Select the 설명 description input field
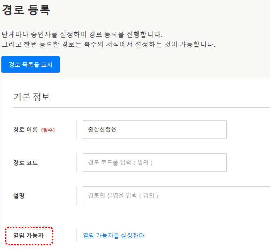270x250 pixels. pyautogui.click(x=176, y=195)
